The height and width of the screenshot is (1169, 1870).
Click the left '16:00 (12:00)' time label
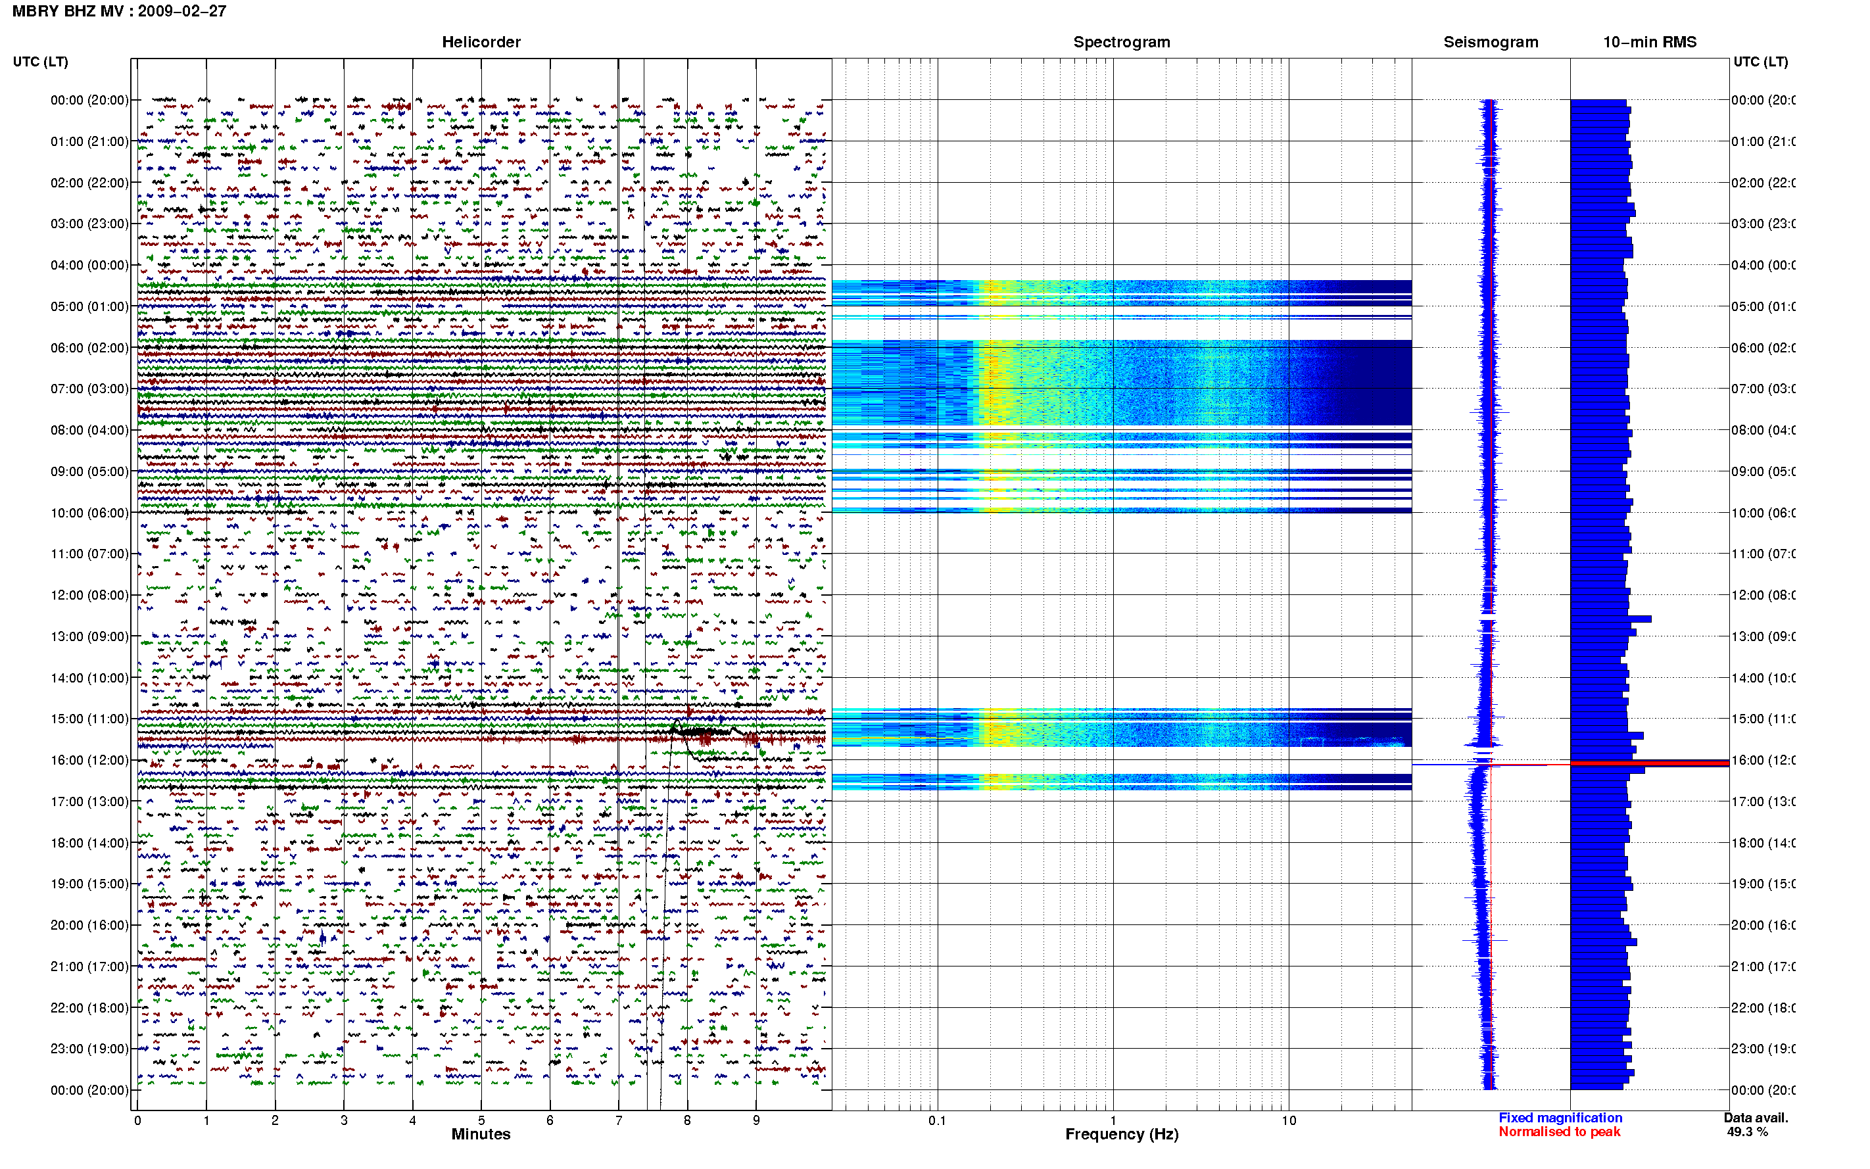click(x=89, y=760)
